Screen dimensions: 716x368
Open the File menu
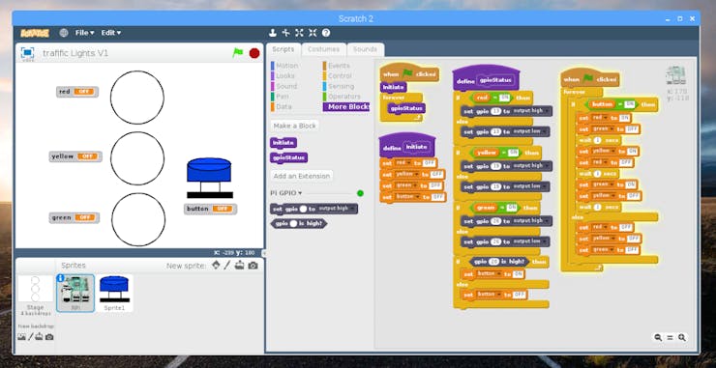pyautogui.click(x=84, y=33)
